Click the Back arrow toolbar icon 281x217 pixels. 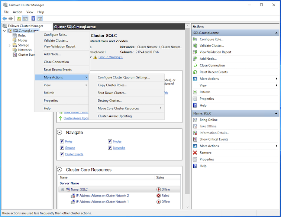(x=5, y=19)
